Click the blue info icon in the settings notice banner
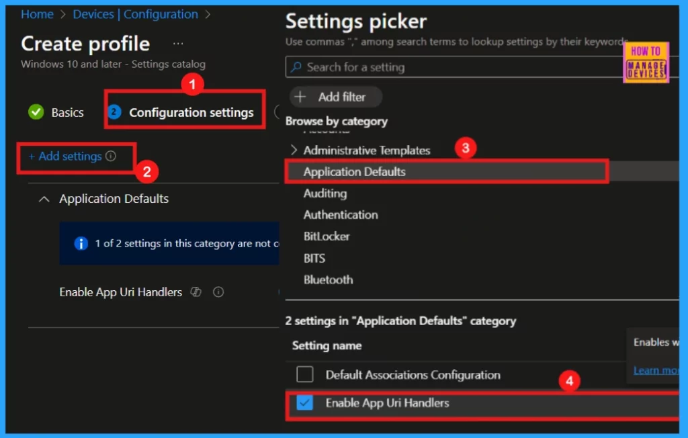This screenshot has width=688, height=438. click(81, 243)
